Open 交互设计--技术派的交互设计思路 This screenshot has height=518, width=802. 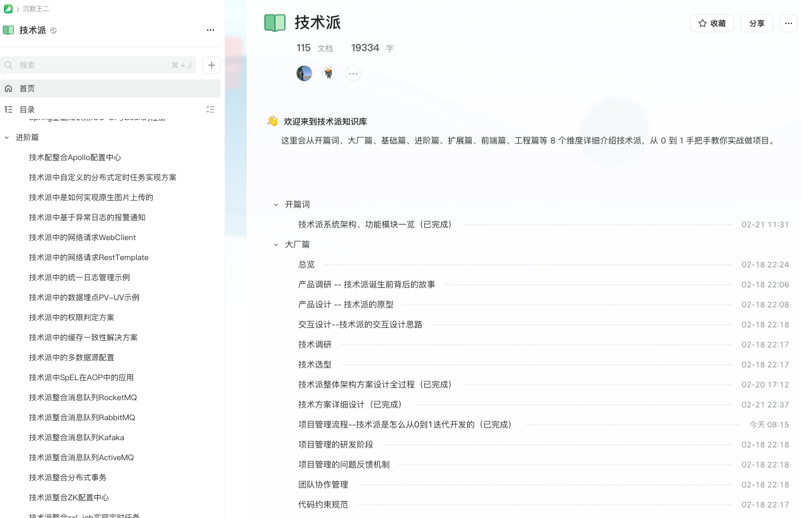coord(360,325)
